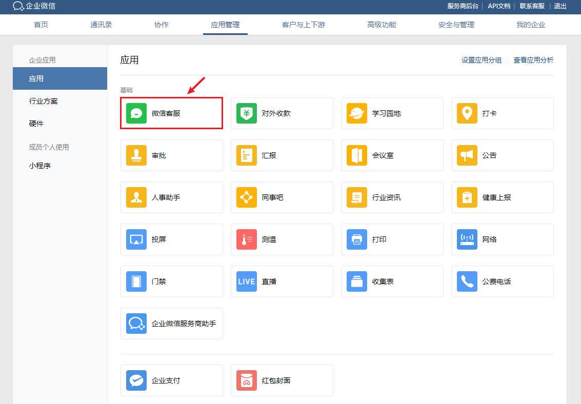Open the 人事助手 person icon
The image size is (581, 404).
pyautogui.click(x=136, y=197)
